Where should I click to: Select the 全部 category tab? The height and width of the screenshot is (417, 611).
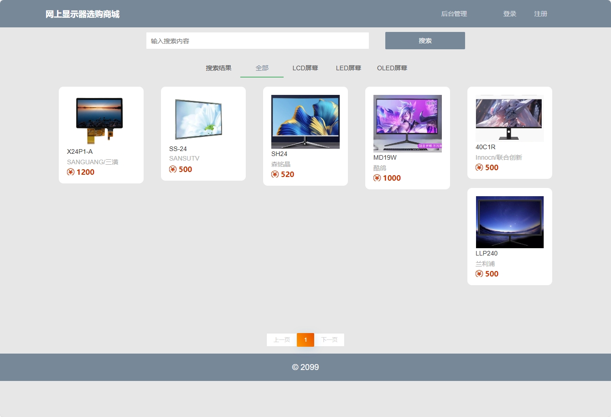pos(262,68)
